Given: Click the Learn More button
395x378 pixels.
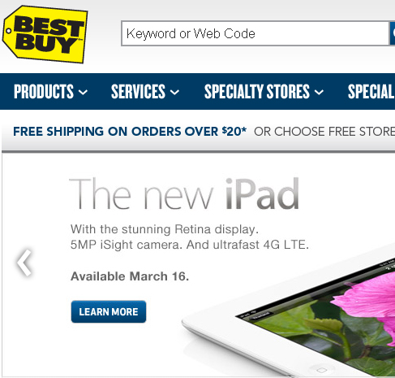Looking at the screenshot, I should pyautogui.click(x=109, y=311).
